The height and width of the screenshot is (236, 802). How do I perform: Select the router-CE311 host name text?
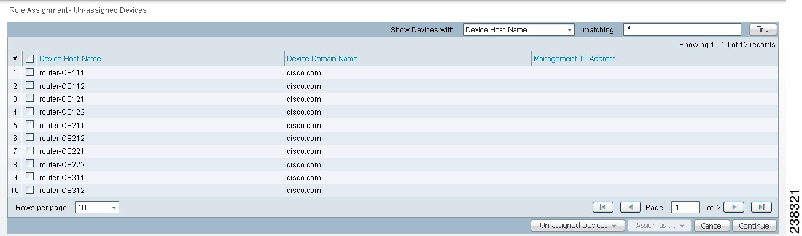(62, 178)
